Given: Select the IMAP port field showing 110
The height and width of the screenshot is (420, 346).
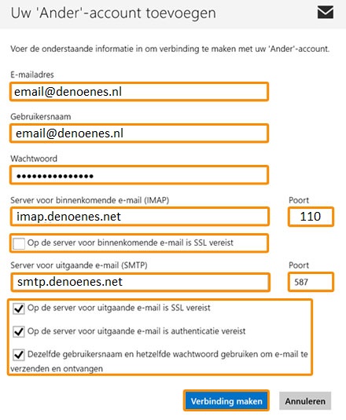Looking at the screenshot, I should tap(311, 217).
